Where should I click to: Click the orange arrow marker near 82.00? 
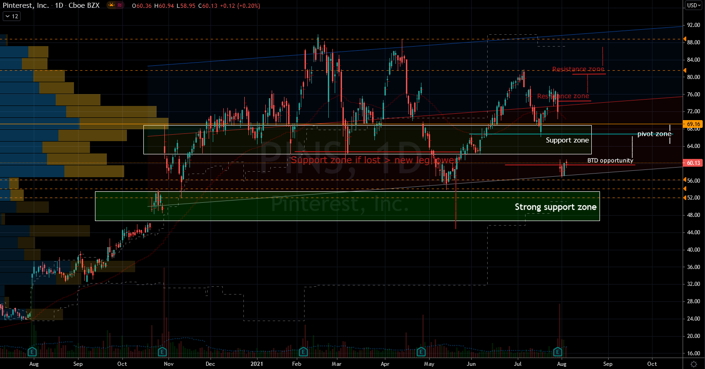(x=685, y=70)
